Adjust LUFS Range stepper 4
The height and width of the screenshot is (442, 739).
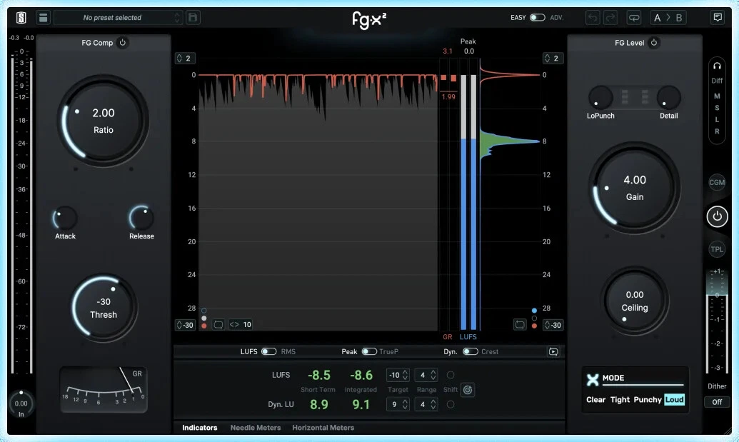coord(426,375)
